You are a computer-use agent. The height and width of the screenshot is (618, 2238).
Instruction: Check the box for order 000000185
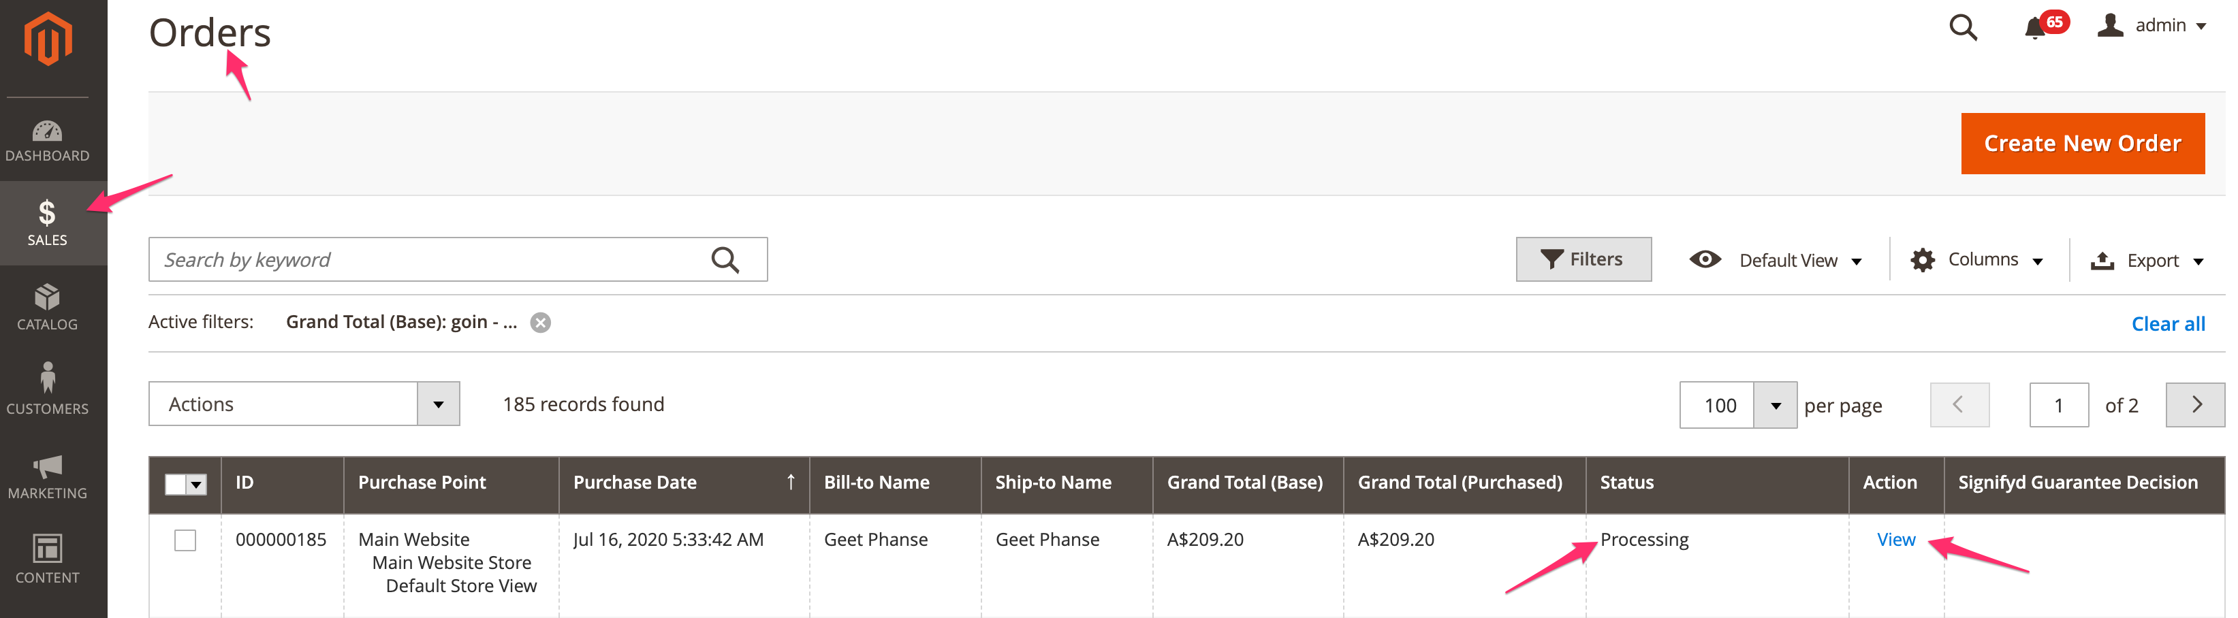[x=185, y=540]
